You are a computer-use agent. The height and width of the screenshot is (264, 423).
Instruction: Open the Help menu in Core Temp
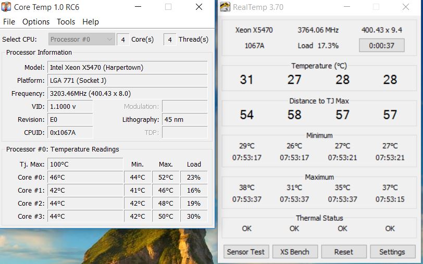(x=91, y=21)
